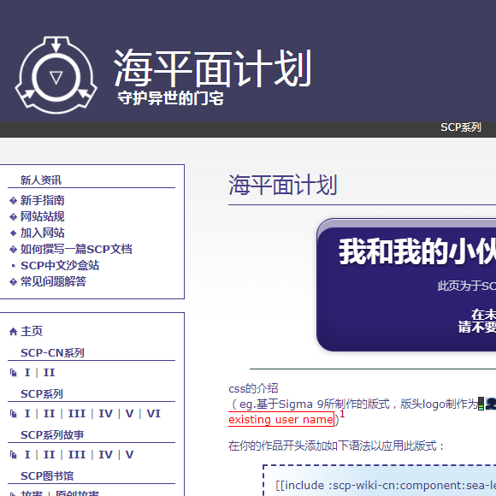Click document icon in SCP系列 row
This screenshot has height=496, width=496.
(14, 414)
